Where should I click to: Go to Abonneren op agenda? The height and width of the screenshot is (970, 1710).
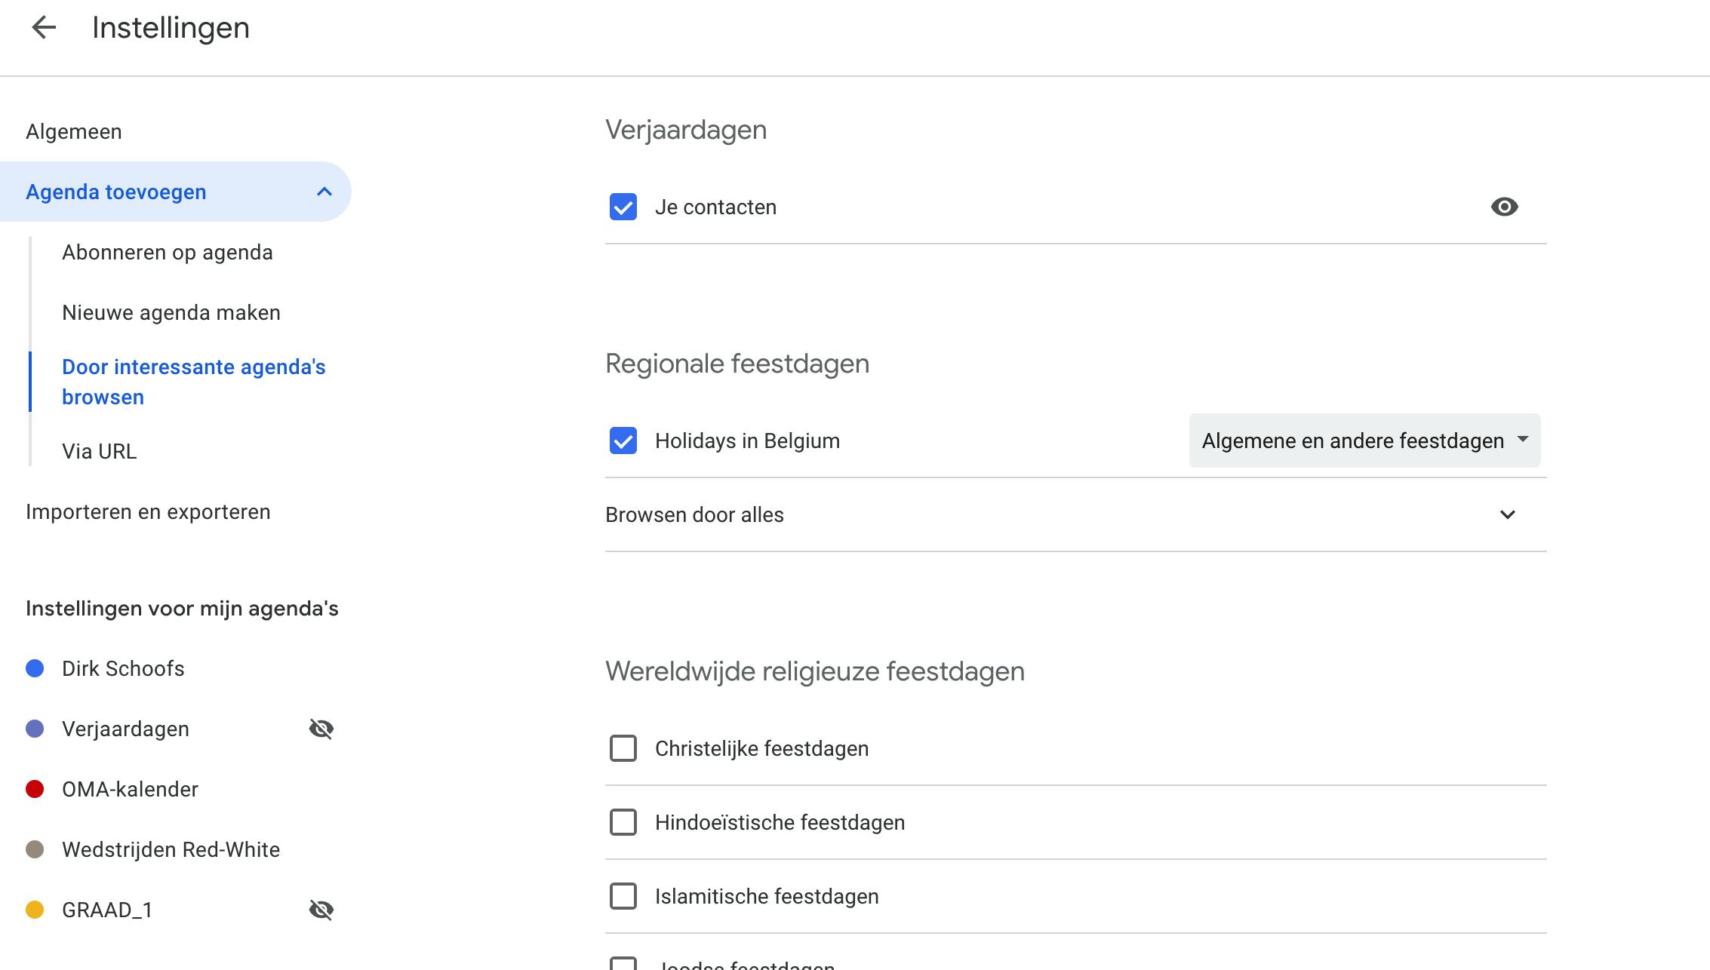(x=168, y=252)
